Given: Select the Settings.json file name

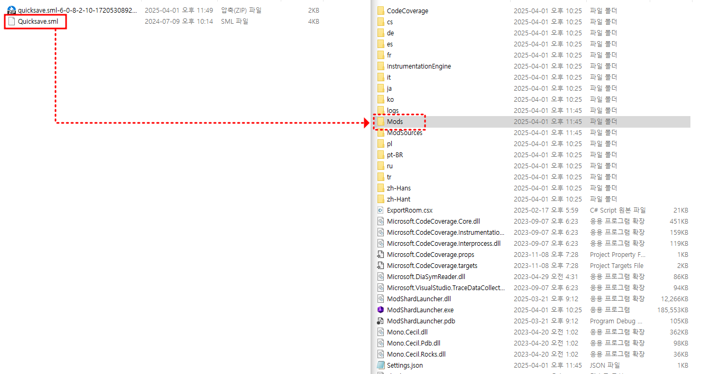Looking at the screenshot, I should point(405,365).
